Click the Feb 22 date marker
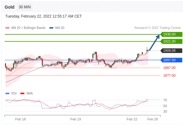 [x=132, y=119]
